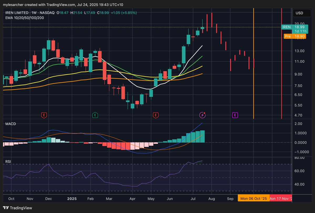Click the purple lightning event icon in July
This screenshot has width=315, height=213.
(x=202, y=115)
